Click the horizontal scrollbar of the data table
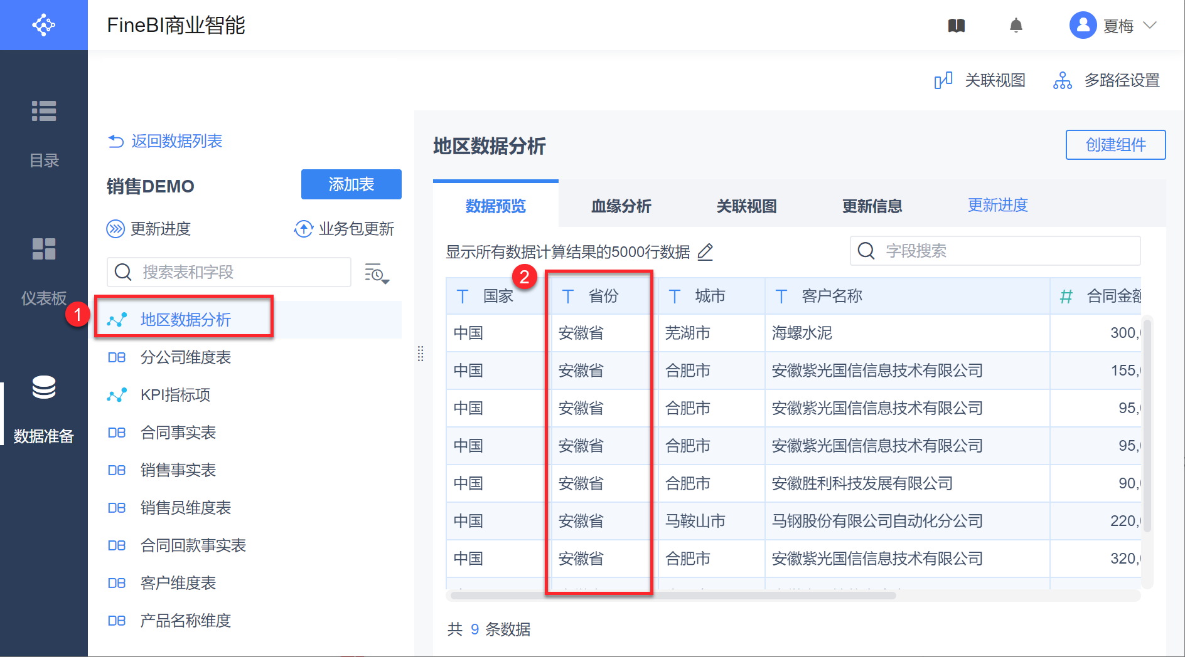 pyautogui.click(x=673, y=596)
